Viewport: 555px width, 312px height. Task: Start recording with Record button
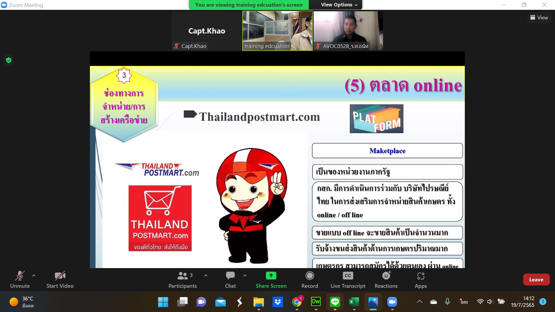310,279
